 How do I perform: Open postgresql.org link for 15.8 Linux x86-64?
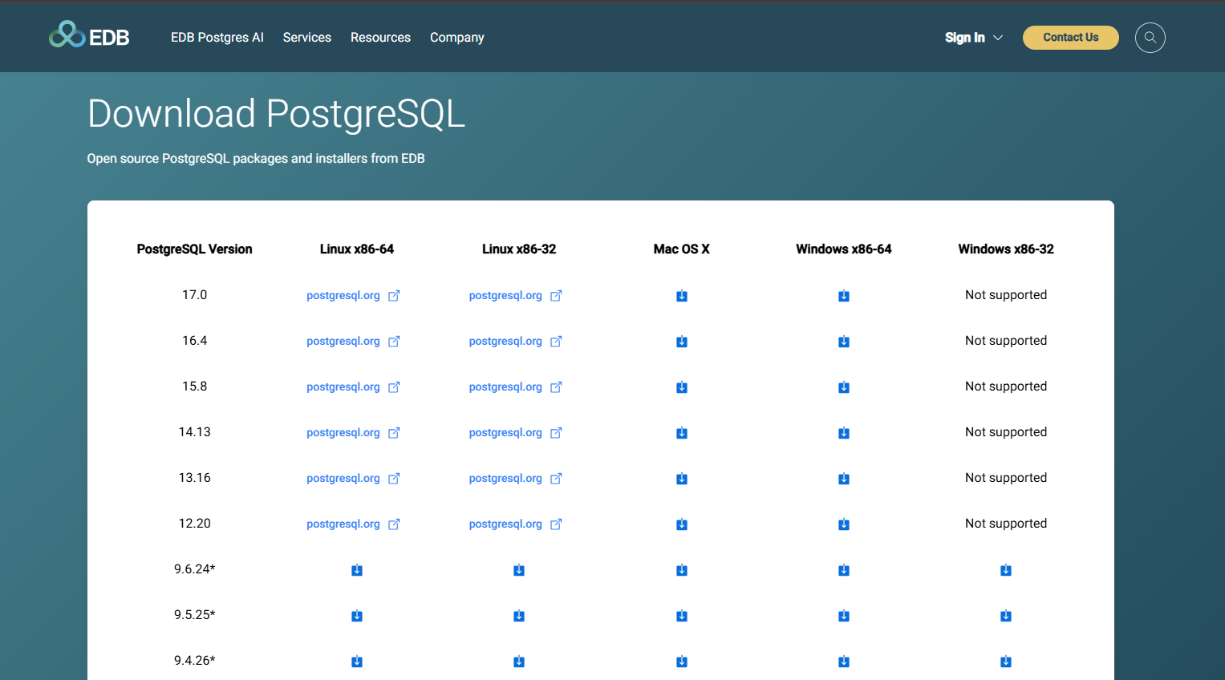pos(353,387)
